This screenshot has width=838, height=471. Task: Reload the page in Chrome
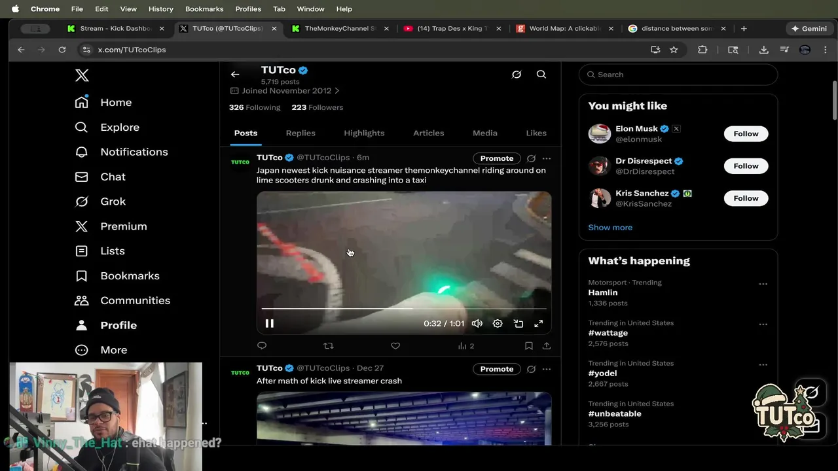click(62, 50)
